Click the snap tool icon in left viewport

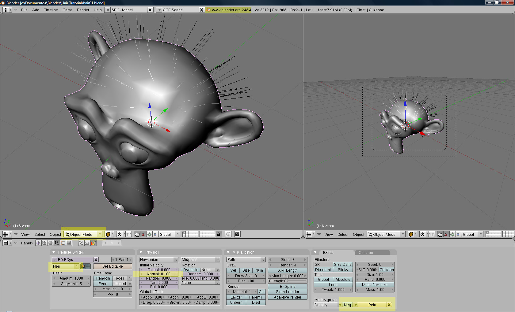(x=228, y=234)
